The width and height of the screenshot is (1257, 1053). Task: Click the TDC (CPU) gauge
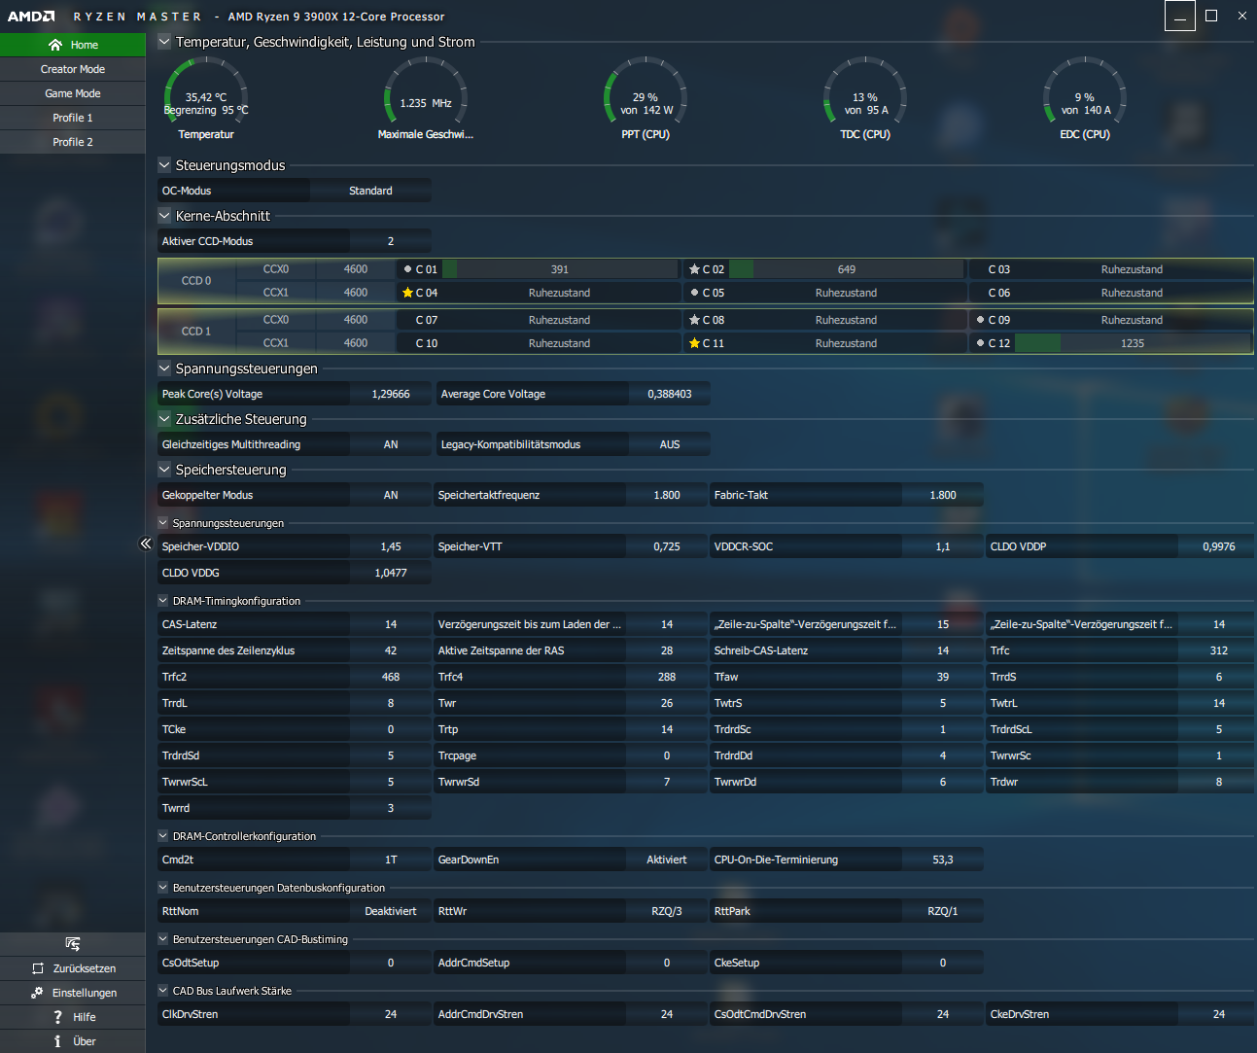pyautogui.click(x=865, y=97)
